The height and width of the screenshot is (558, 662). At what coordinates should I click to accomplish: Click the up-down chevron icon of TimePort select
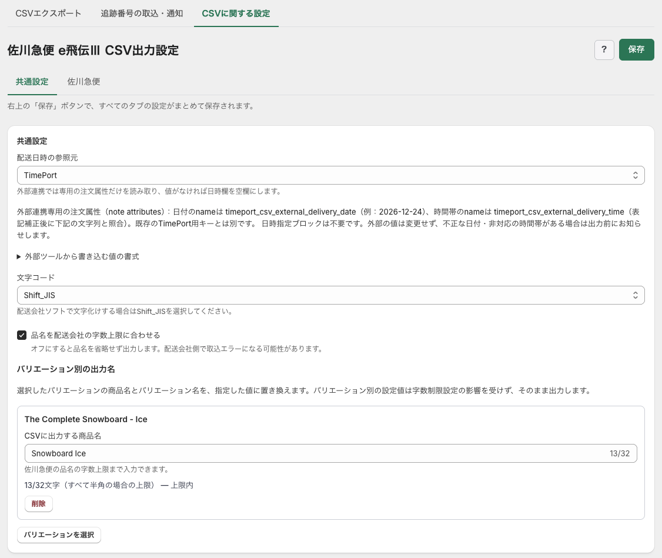point(635,175)
